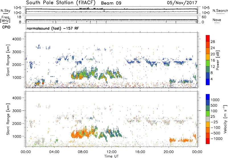This screenshot has height=158, width=228.
Task: Pick the red top segment of Power colorbar
Action: (x=208, y=38)
